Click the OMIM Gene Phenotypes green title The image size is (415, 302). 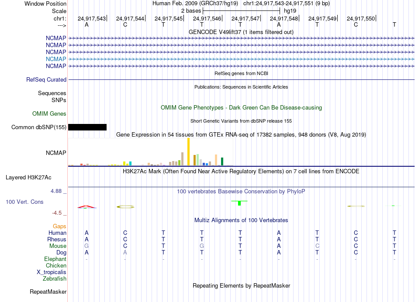[242, 108]
